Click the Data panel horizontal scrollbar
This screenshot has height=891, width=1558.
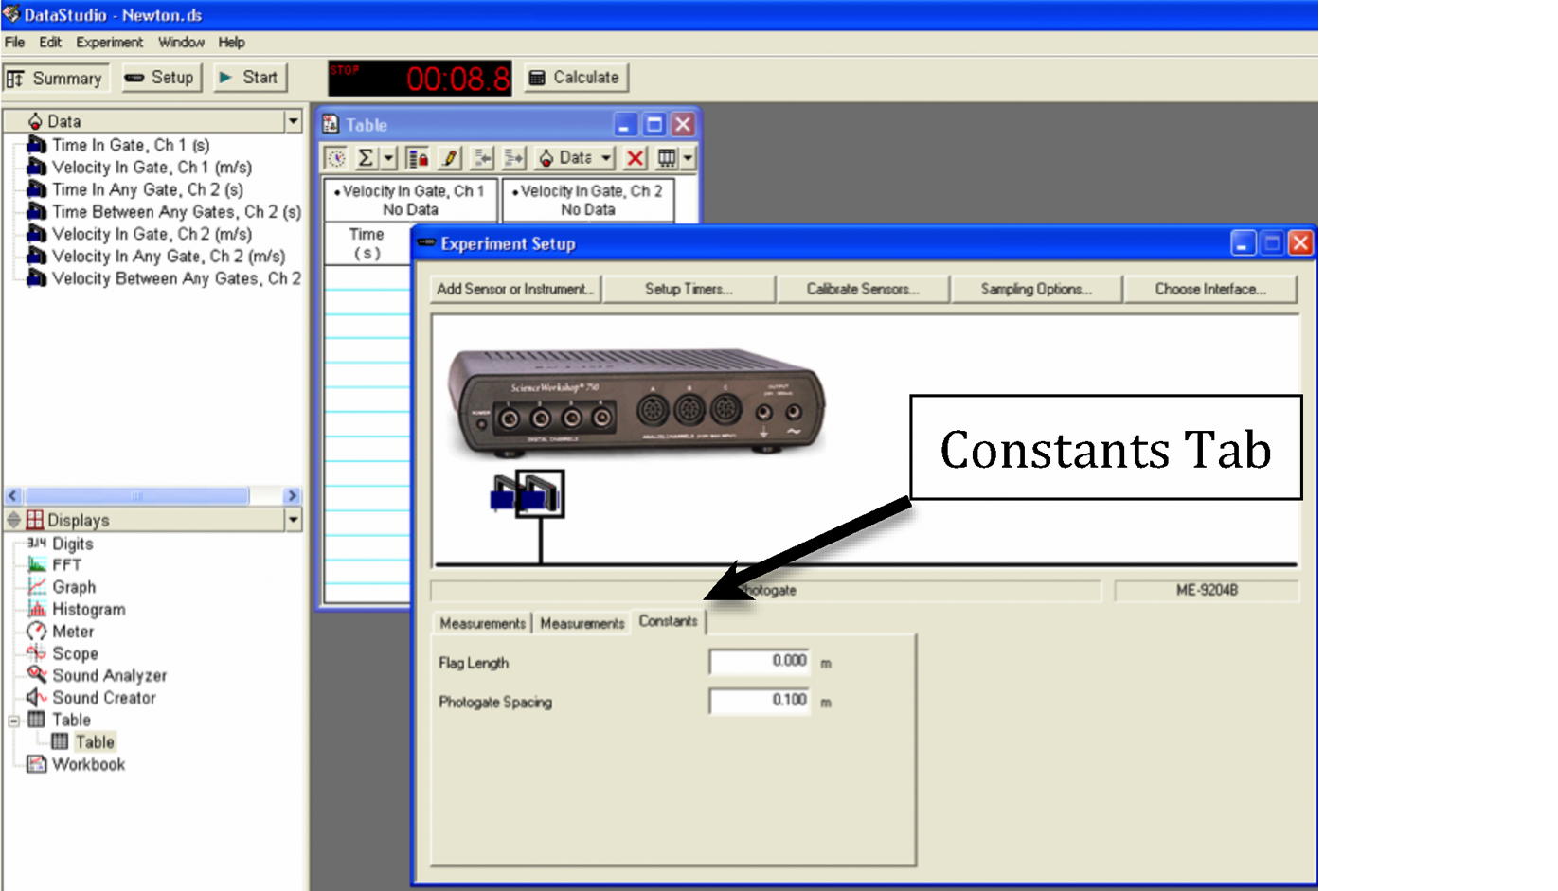(x=137, y=495)
